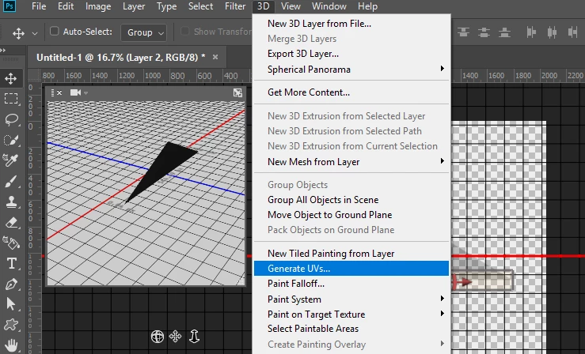The width and height of the screenshot is (585, 354).
Task: Select the Brush tool
Action: pyautogui.click(x=11, y=182)
